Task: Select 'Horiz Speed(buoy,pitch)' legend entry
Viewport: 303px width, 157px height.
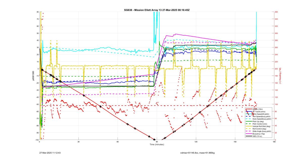Action: 262,119
